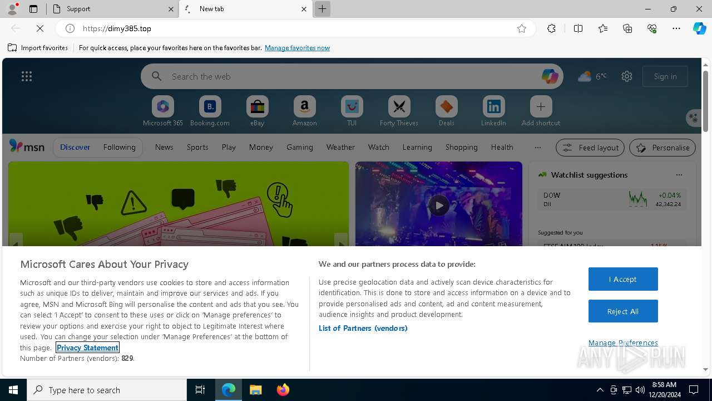Open File Explorer from the taskbar
The height and width of the screenshot is (401, 712).
(x=255, y=390)
